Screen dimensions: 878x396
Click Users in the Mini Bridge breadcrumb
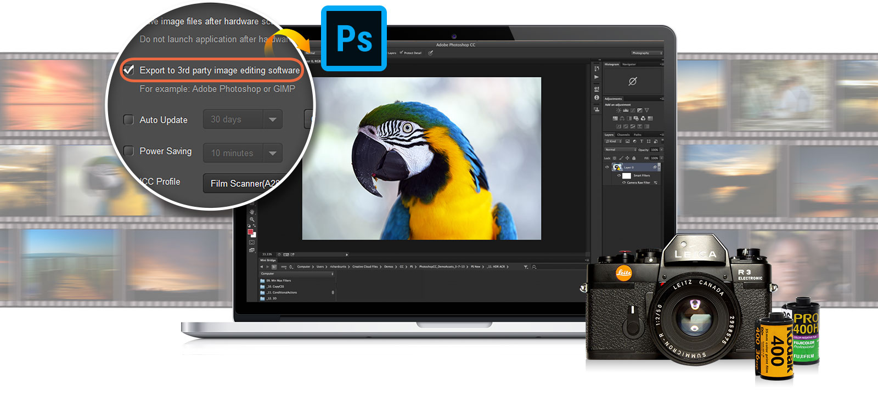[320, 267]
